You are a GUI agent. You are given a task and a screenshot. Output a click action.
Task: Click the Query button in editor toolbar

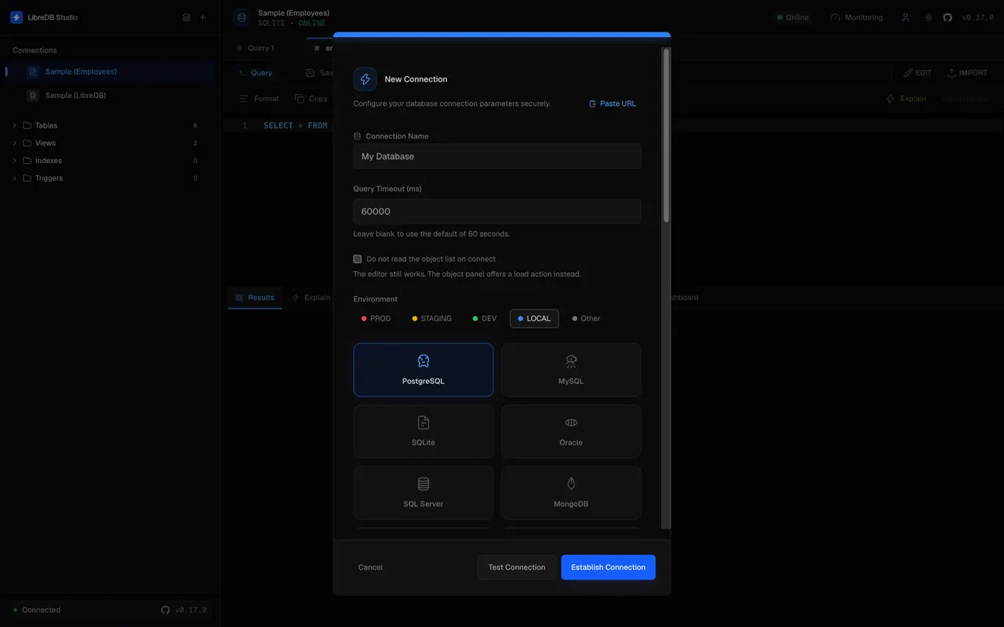click(256, 73)
